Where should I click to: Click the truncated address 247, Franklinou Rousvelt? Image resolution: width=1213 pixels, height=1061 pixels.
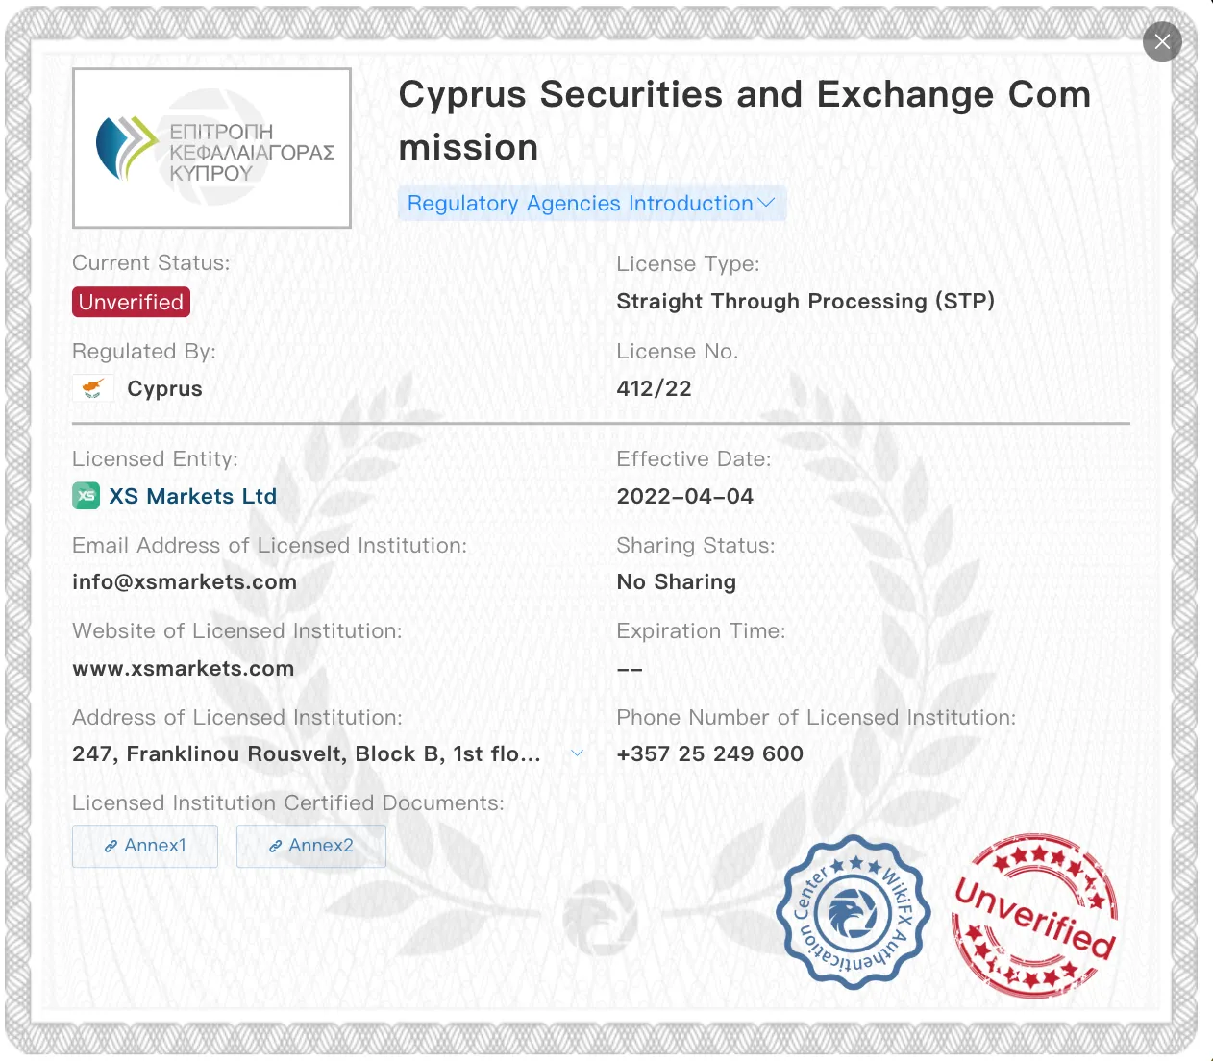point(307,753)
